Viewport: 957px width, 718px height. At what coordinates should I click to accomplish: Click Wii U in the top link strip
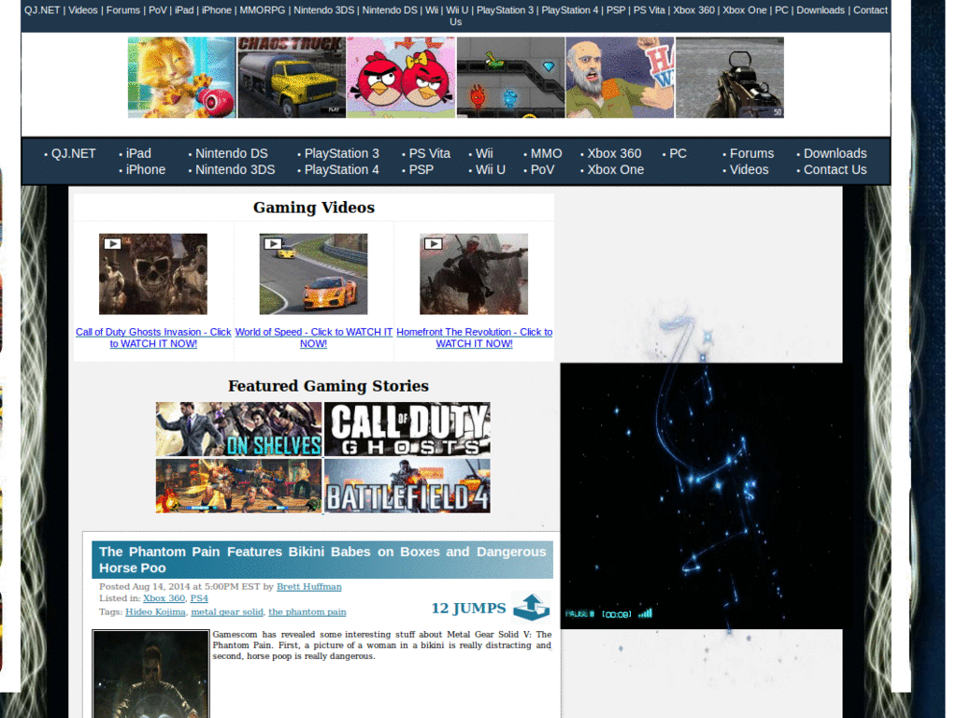click(457, 10)
